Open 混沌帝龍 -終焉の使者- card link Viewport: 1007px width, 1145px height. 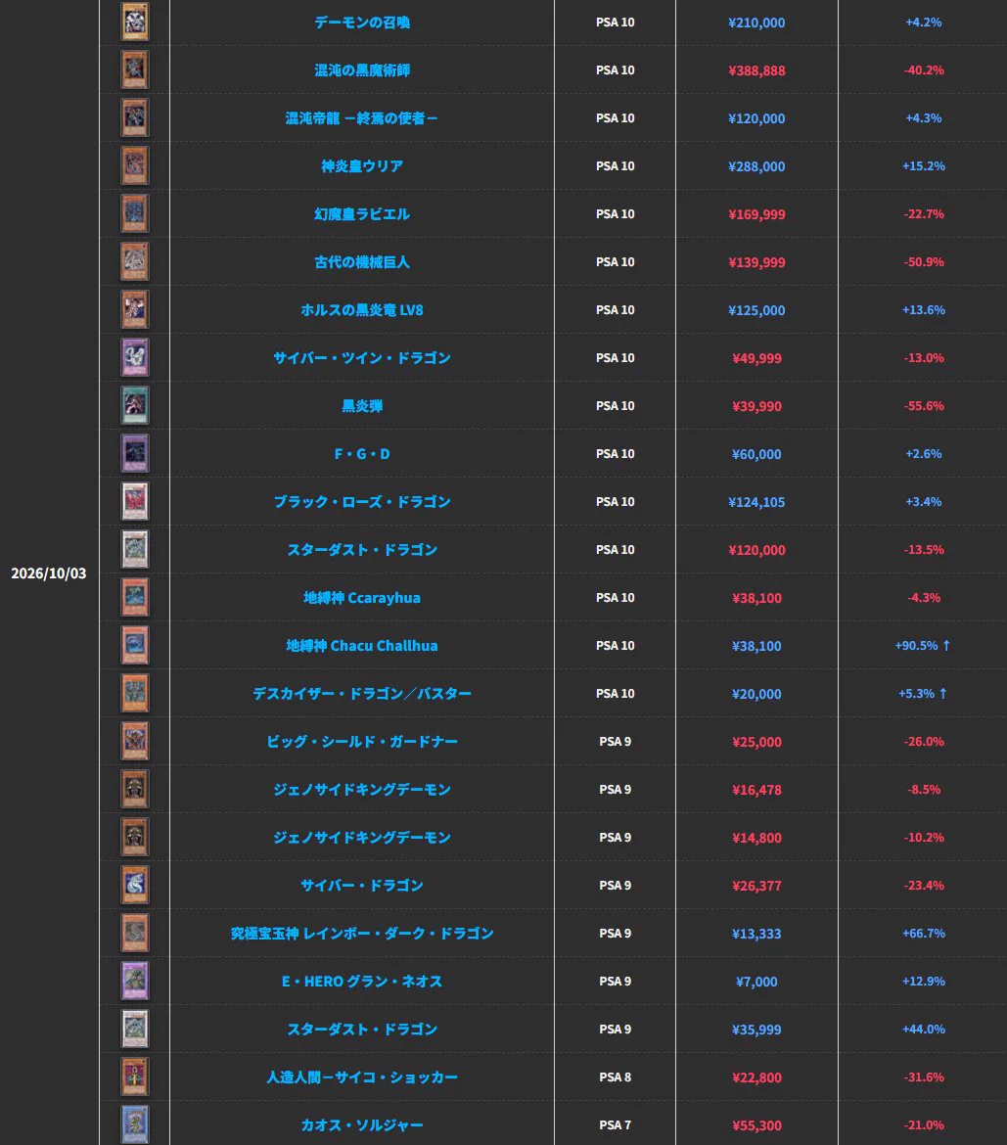coord(361,118)
